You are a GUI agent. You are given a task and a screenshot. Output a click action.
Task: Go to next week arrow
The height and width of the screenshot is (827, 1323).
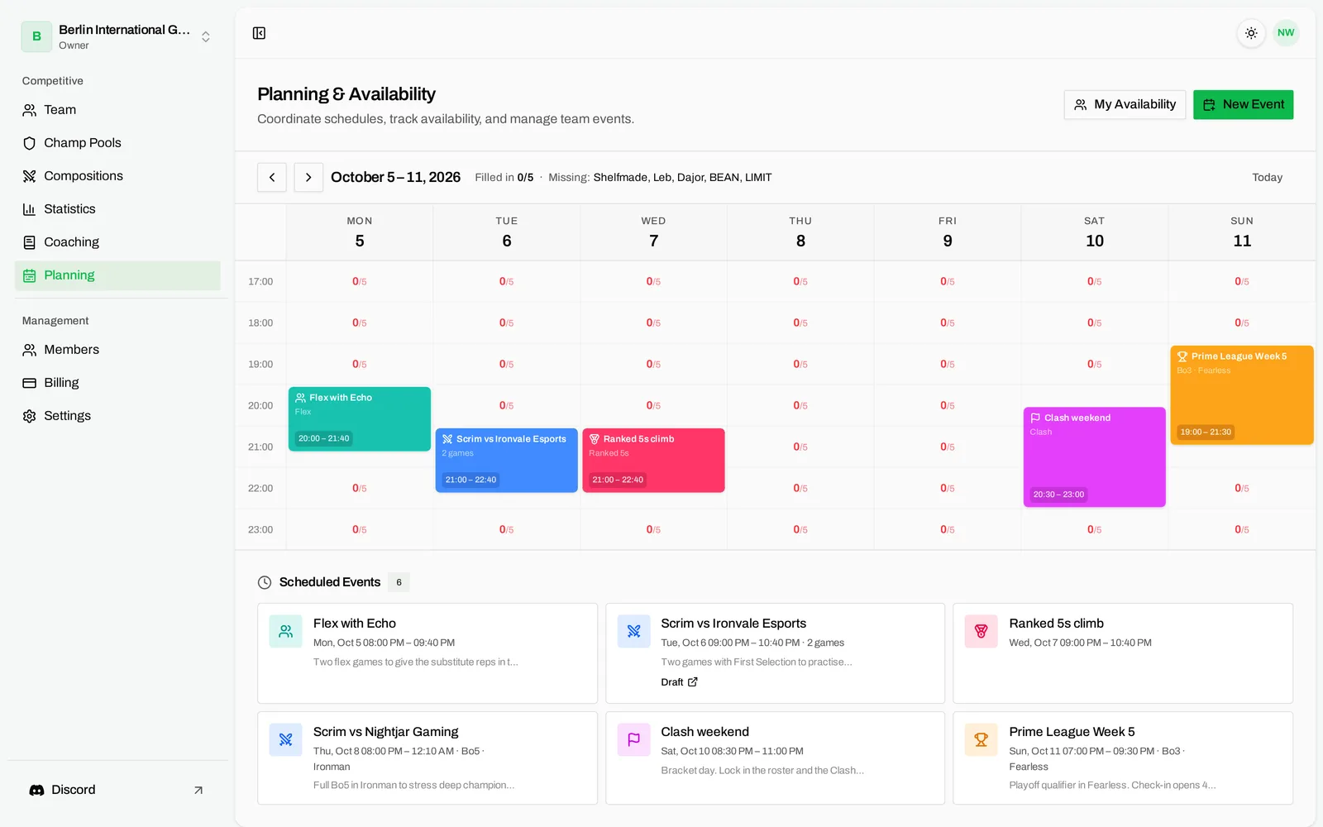[308, 177]
